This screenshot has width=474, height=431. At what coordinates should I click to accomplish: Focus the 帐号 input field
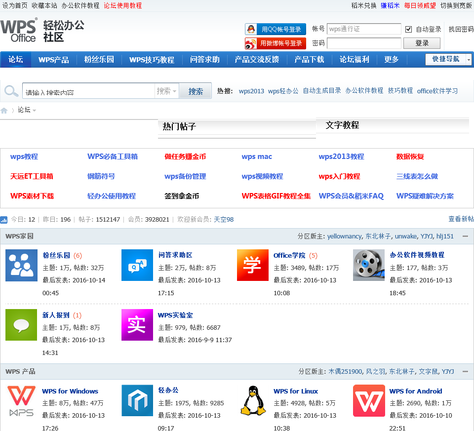364,29
